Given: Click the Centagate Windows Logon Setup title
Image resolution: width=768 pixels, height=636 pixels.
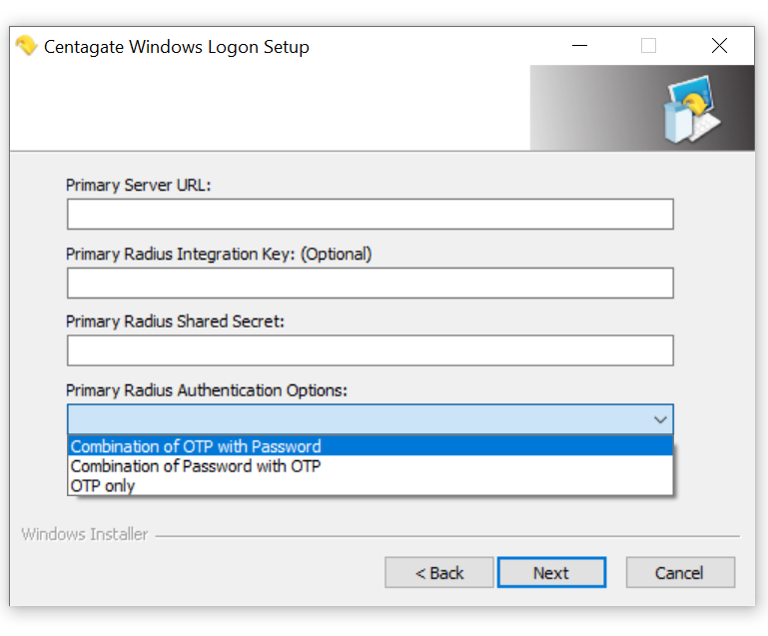Looking at the screenshot, I should tap(177, 47).
